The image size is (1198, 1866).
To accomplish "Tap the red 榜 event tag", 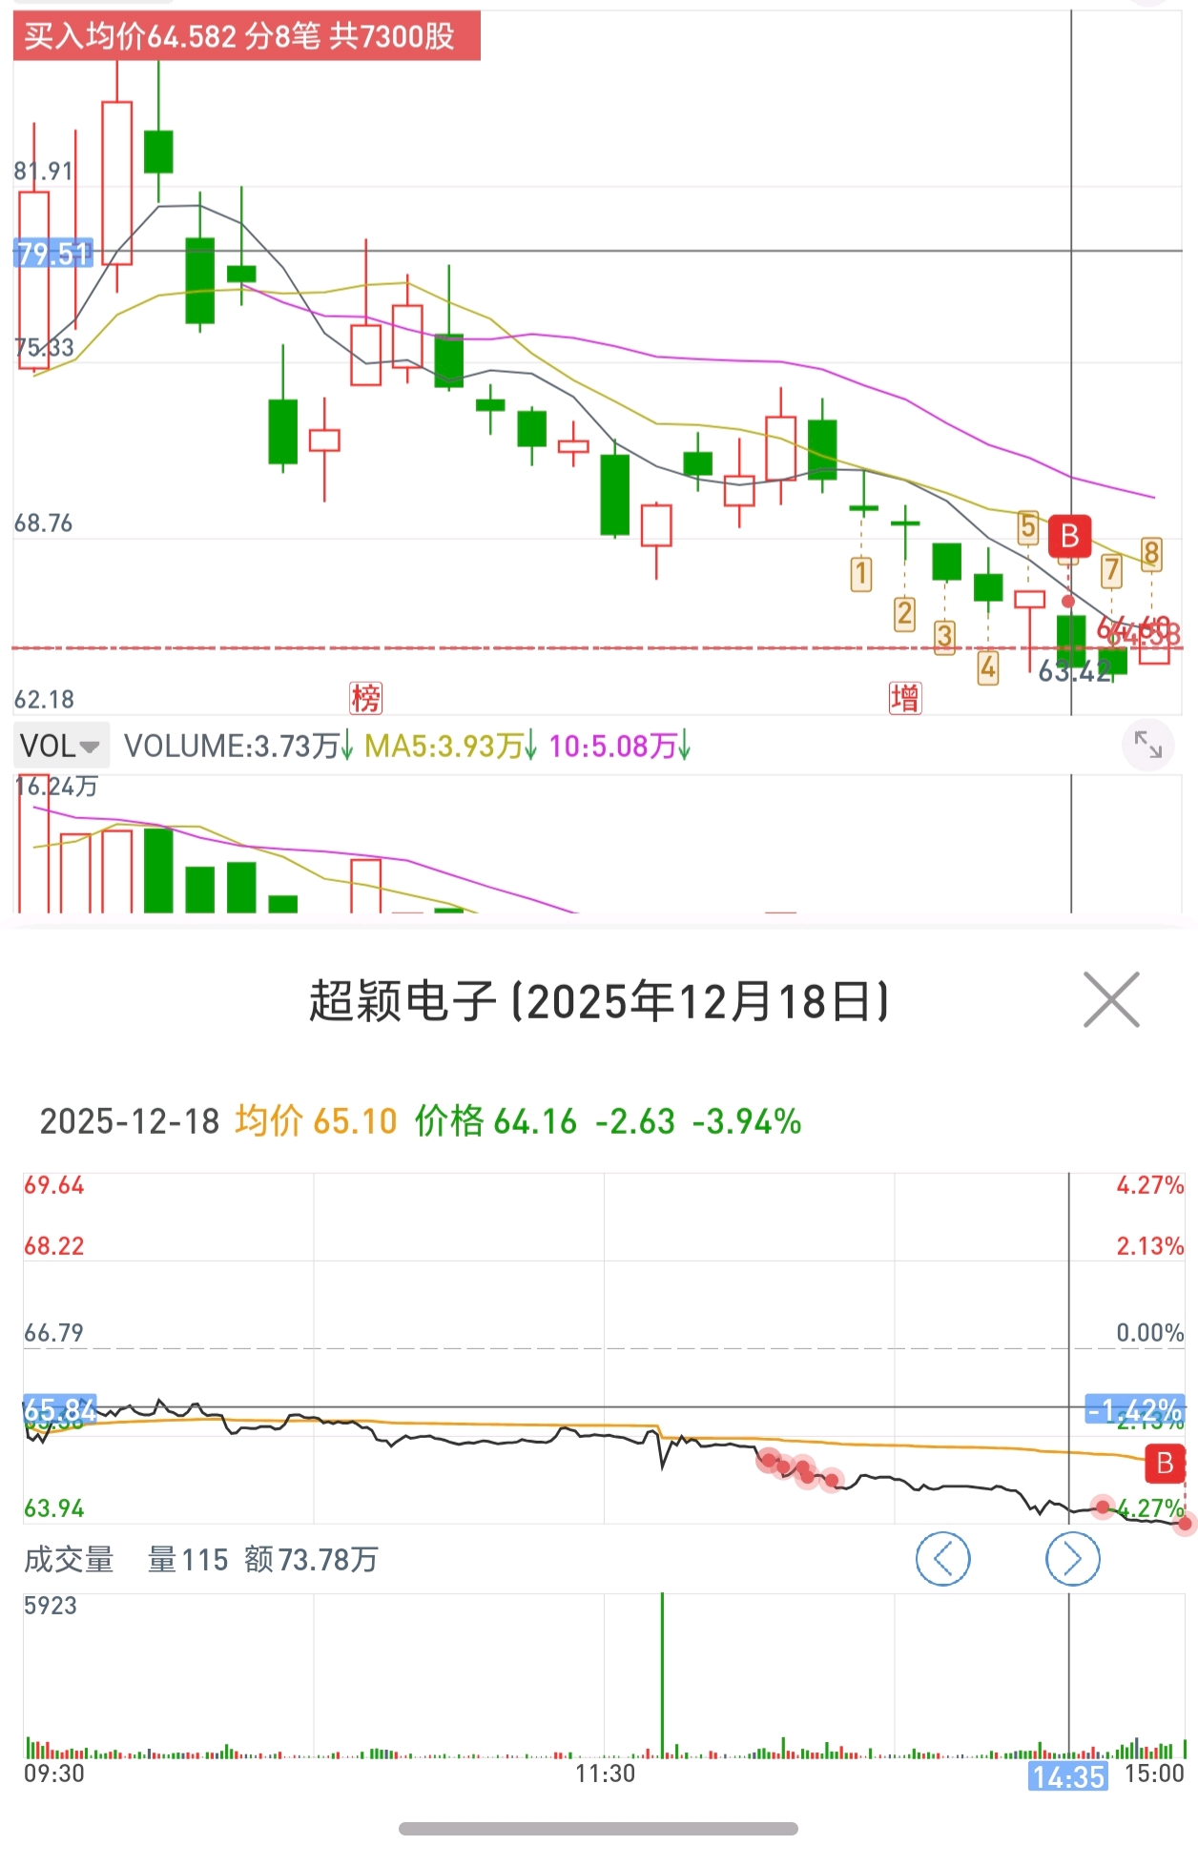I will pyautogui.click(x=365, y=698).
